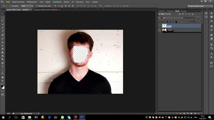Swap foreground and background colors
Viewport: 214px width, 120px height.
pos(4,84)
